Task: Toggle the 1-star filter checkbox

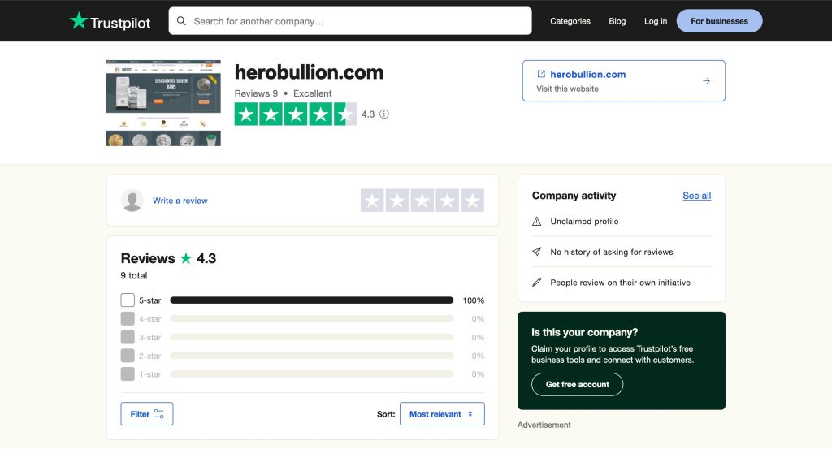Action: tap(128, 374)
